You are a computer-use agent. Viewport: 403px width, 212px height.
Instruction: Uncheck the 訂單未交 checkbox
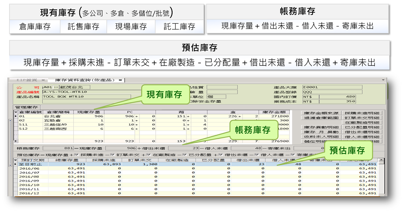pyautogui.click(x=112, y=155)
